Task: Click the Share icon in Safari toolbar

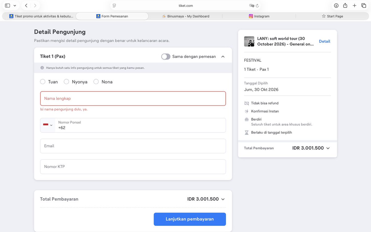Action: pos(345,6)
